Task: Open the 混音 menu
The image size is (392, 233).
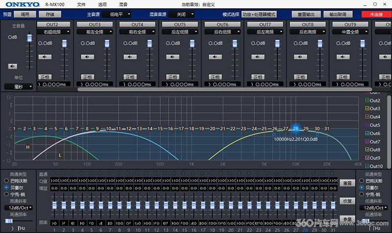Action: (123, 4)
